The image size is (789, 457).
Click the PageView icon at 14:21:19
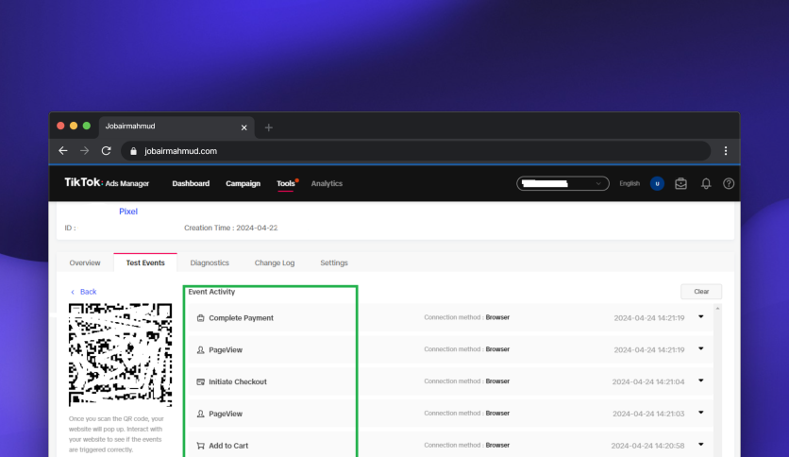click(200, 349)
